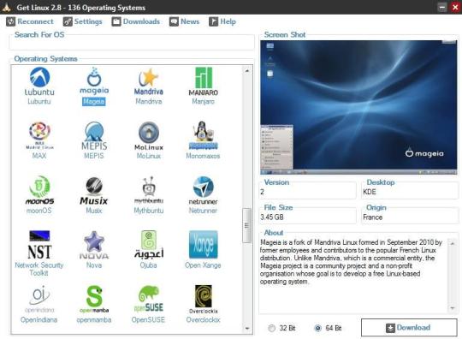The height and width of the screenshot is (339, 462).
Task: Select the MoLinux icon
Action: click(149, 136)
